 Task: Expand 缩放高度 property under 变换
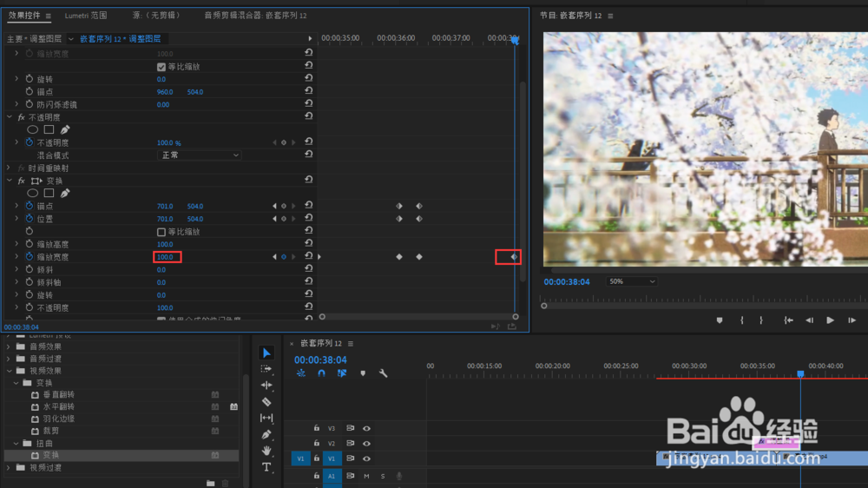tap(16, 244)
